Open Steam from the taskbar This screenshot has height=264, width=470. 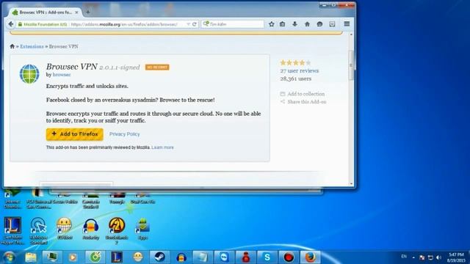coord(159,257)
